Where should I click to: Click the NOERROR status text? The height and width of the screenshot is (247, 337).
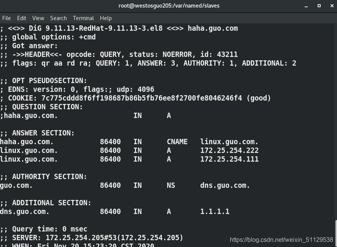[x=177, y=55]
